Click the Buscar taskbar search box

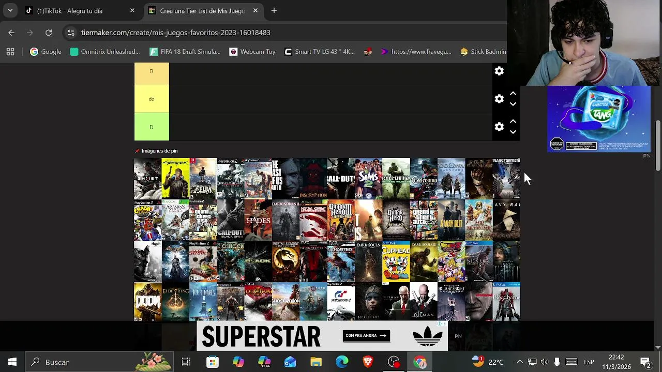99,362
